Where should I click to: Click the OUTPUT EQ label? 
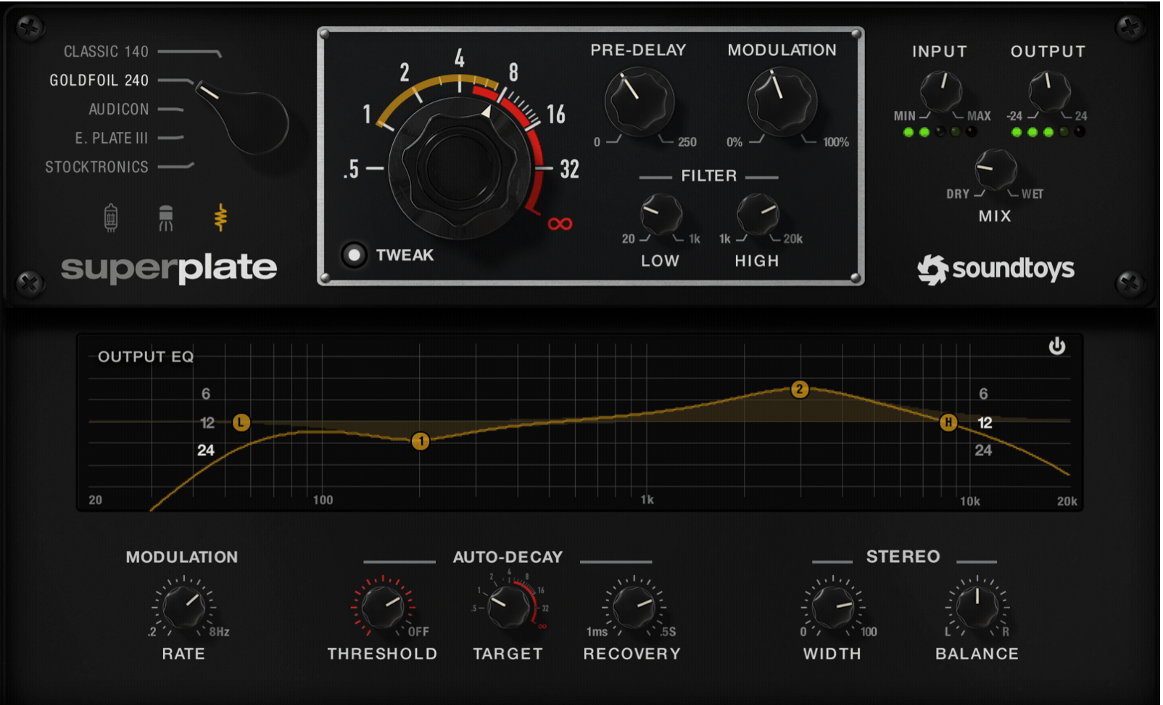(146, 357)
